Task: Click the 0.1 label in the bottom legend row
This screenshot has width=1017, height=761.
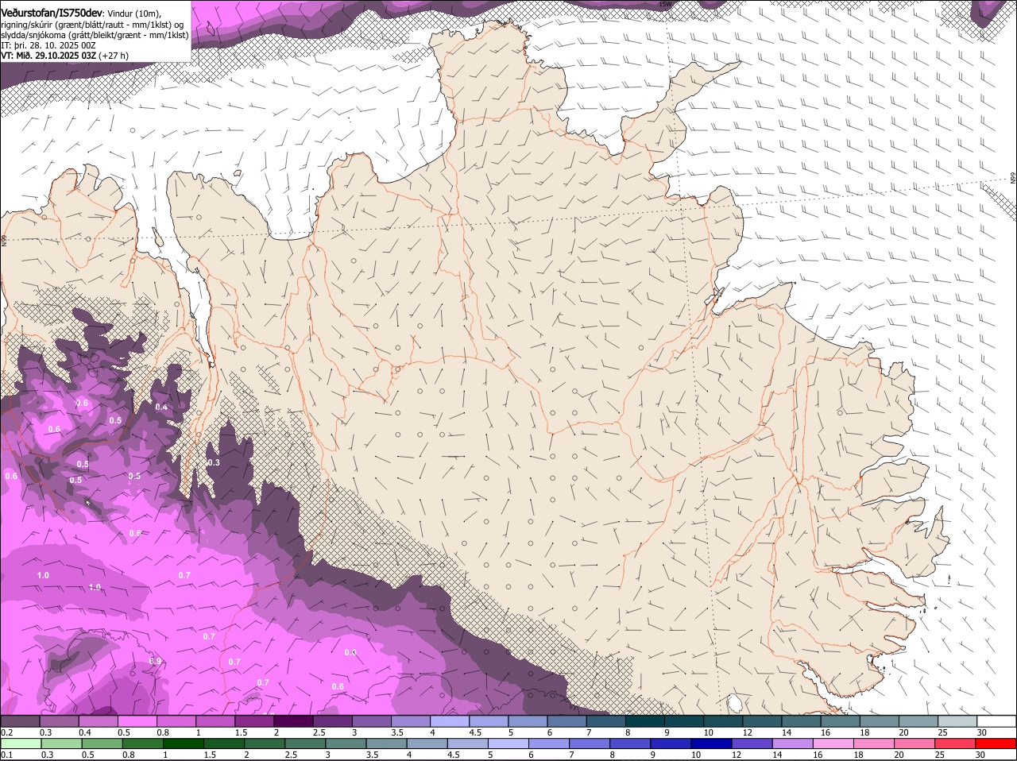Action: point(6,755)
